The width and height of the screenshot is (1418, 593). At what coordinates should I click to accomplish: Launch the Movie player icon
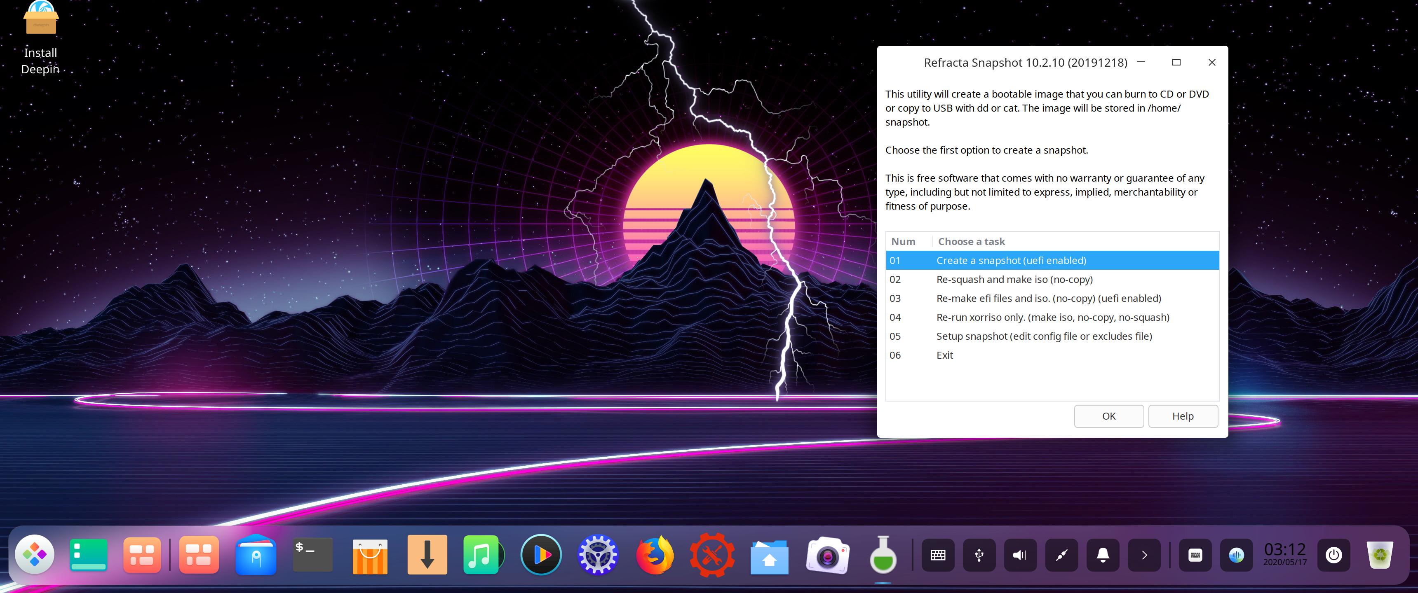(541, 554)
